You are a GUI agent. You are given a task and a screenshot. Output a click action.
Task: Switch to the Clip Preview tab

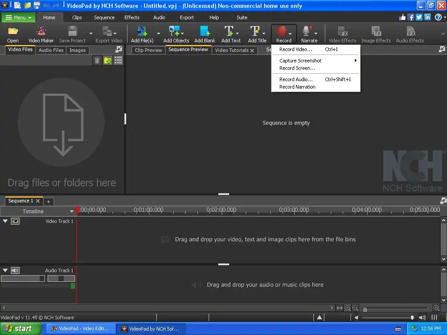(x=148, y=50)
